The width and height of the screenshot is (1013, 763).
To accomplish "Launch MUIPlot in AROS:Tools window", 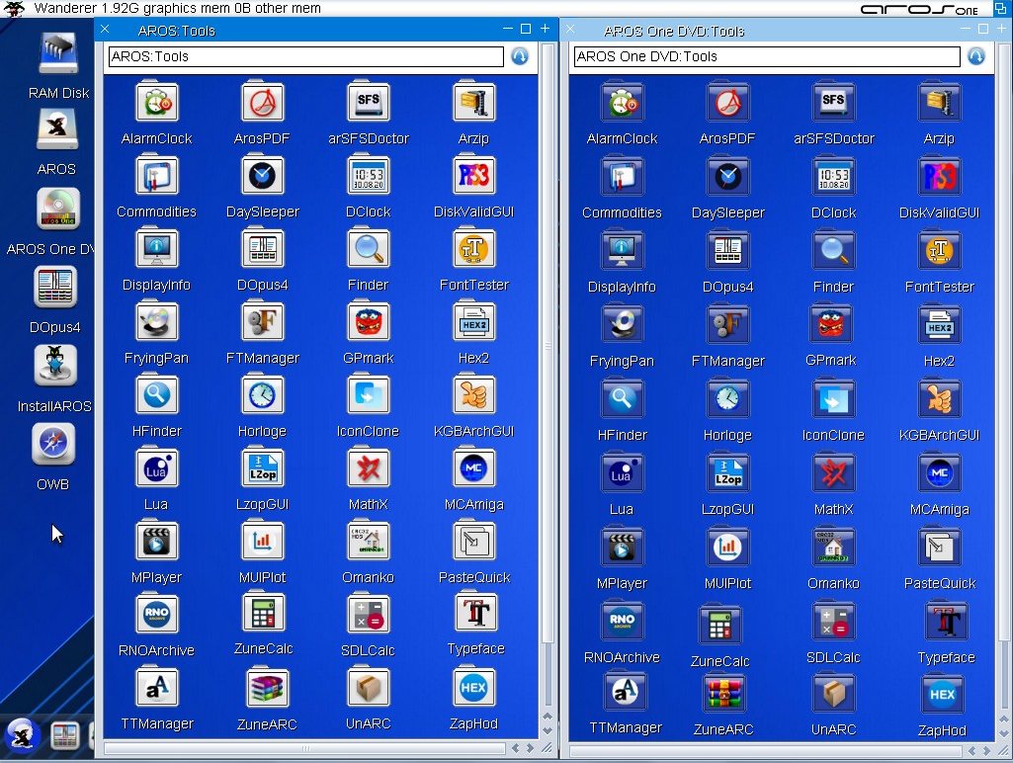I will coord(262,541).
